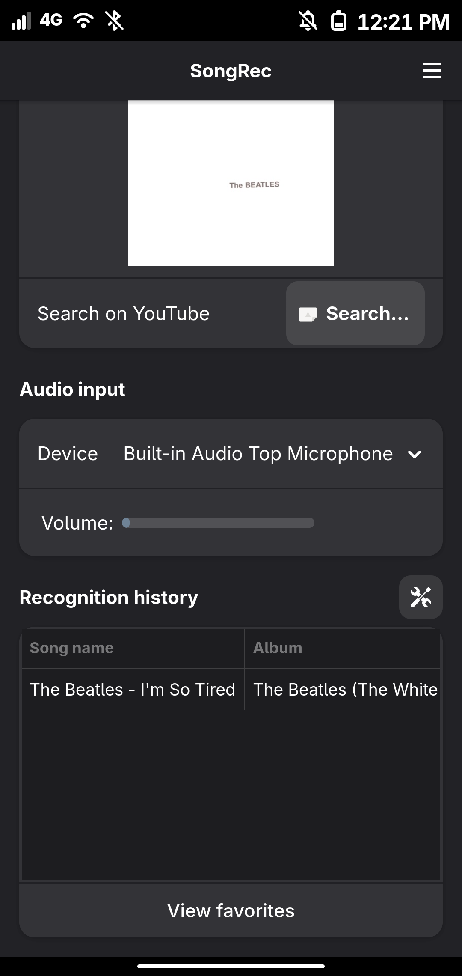Click the wrench and screwdriver history tools icon
Image resolution: width=462 pixels, height=976 pixels.
(x=421, y=597)
